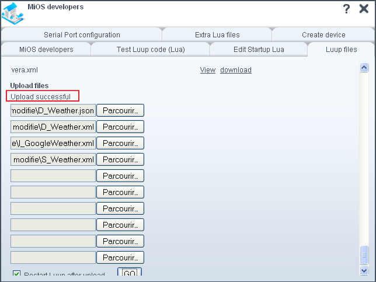This screenshot has width=376, height=282.
Task: Click Parcourir next to D_Weather.xml
Action: point(120,127)
